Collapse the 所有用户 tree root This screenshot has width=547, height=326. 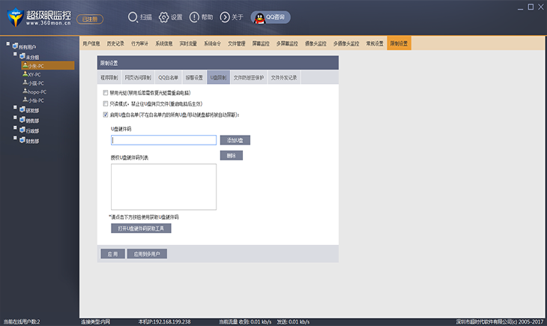8,45
